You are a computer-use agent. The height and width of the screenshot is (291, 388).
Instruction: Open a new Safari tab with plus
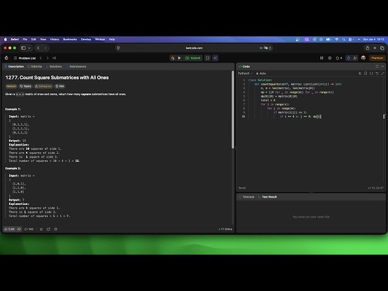coord(375,48)
